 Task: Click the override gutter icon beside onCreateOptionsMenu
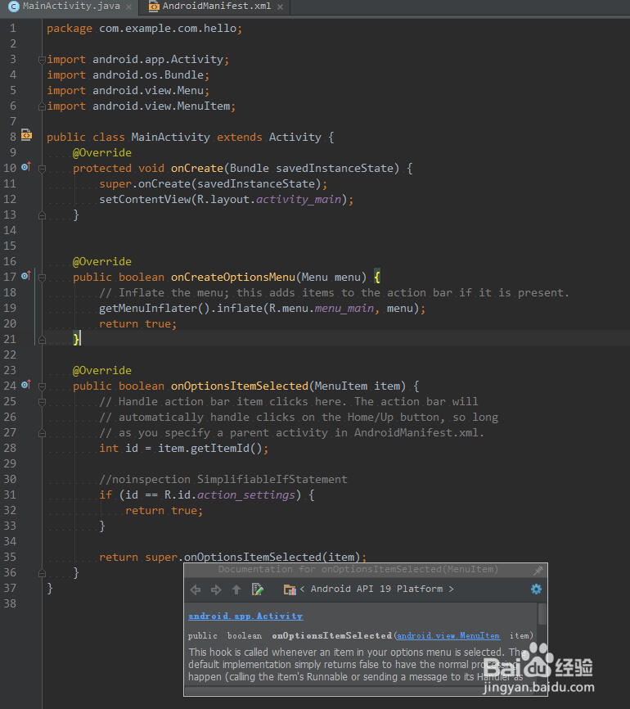click(x=26, y=275)
